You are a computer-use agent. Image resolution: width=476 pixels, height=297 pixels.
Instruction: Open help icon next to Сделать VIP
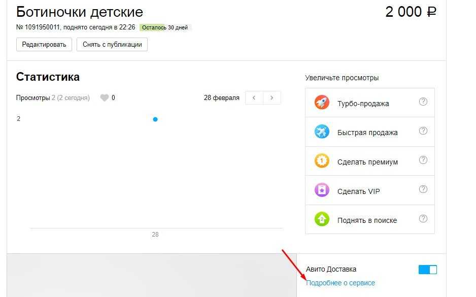tap(423, 189)
